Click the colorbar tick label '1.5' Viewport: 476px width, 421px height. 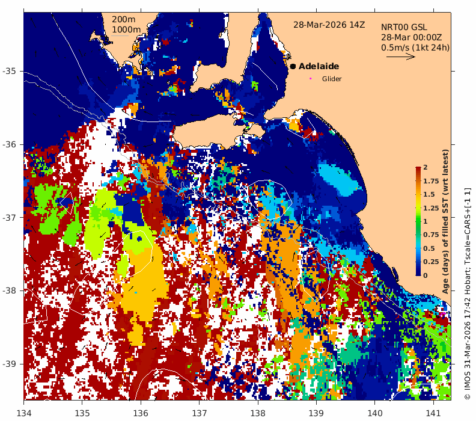tap(429, 194)
